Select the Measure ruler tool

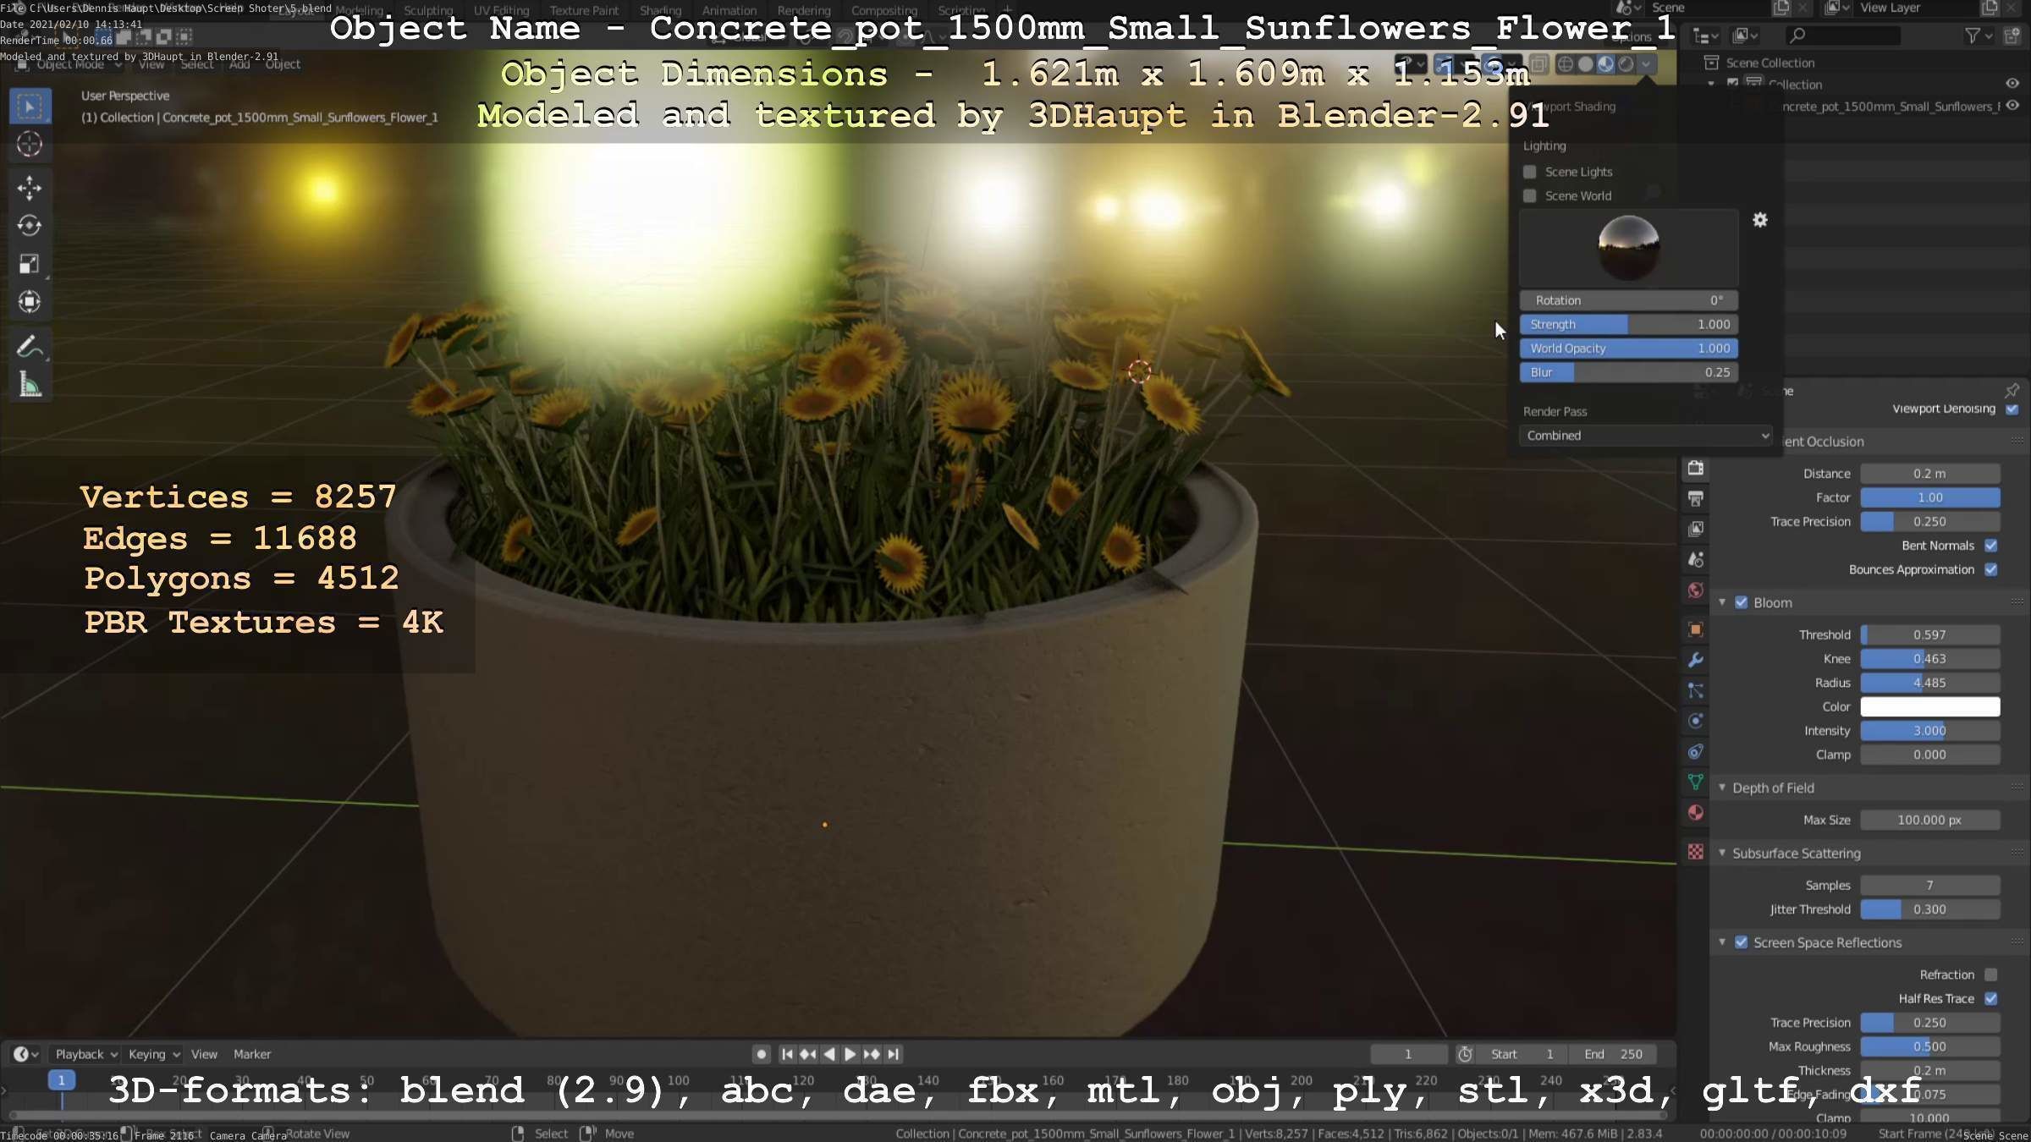pos(30,385)
